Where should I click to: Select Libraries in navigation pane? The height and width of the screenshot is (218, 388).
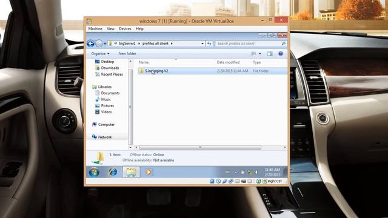click(105, 87)
